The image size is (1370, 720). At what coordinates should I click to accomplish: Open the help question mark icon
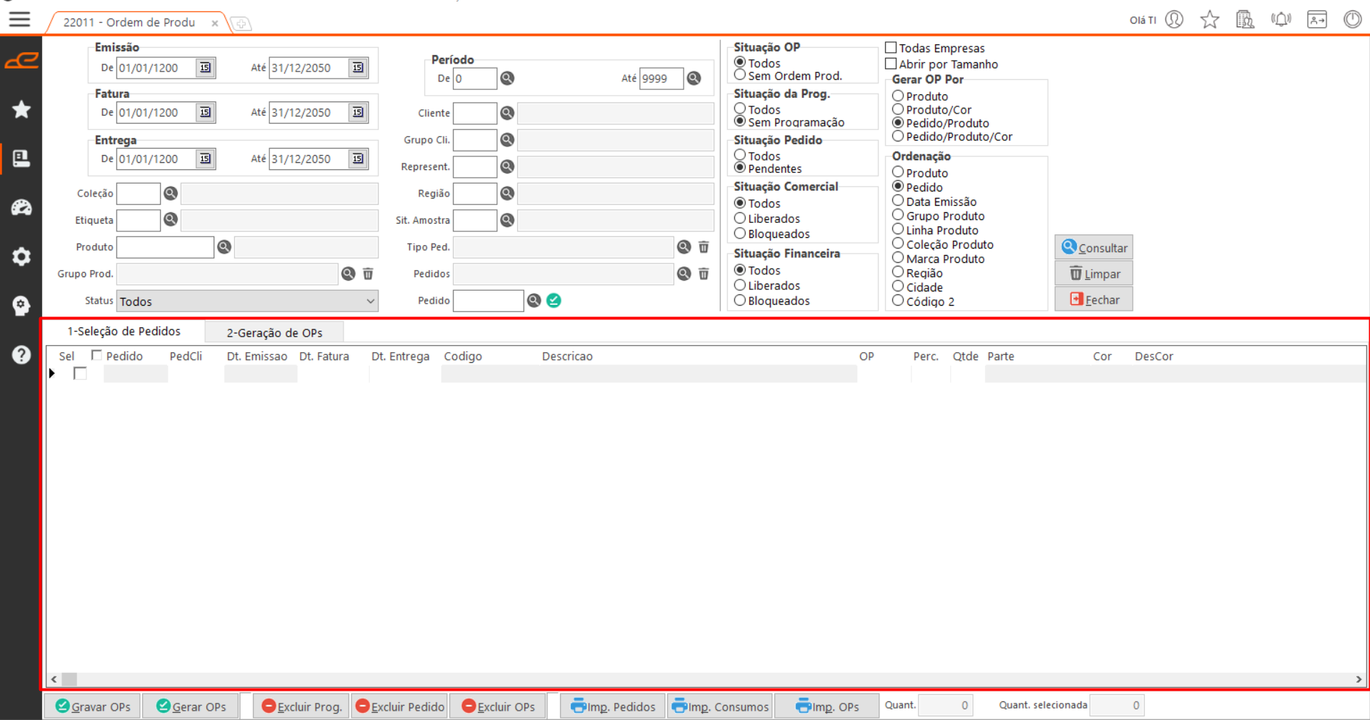pos(21,354)
